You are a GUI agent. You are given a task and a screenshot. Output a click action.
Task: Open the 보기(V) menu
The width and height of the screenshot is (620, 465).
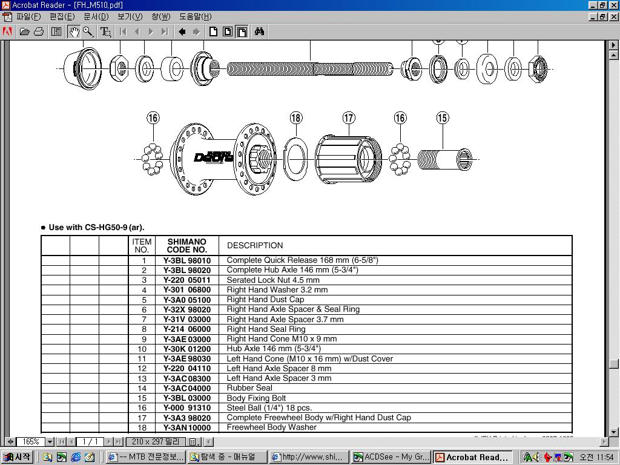(130, 16)
